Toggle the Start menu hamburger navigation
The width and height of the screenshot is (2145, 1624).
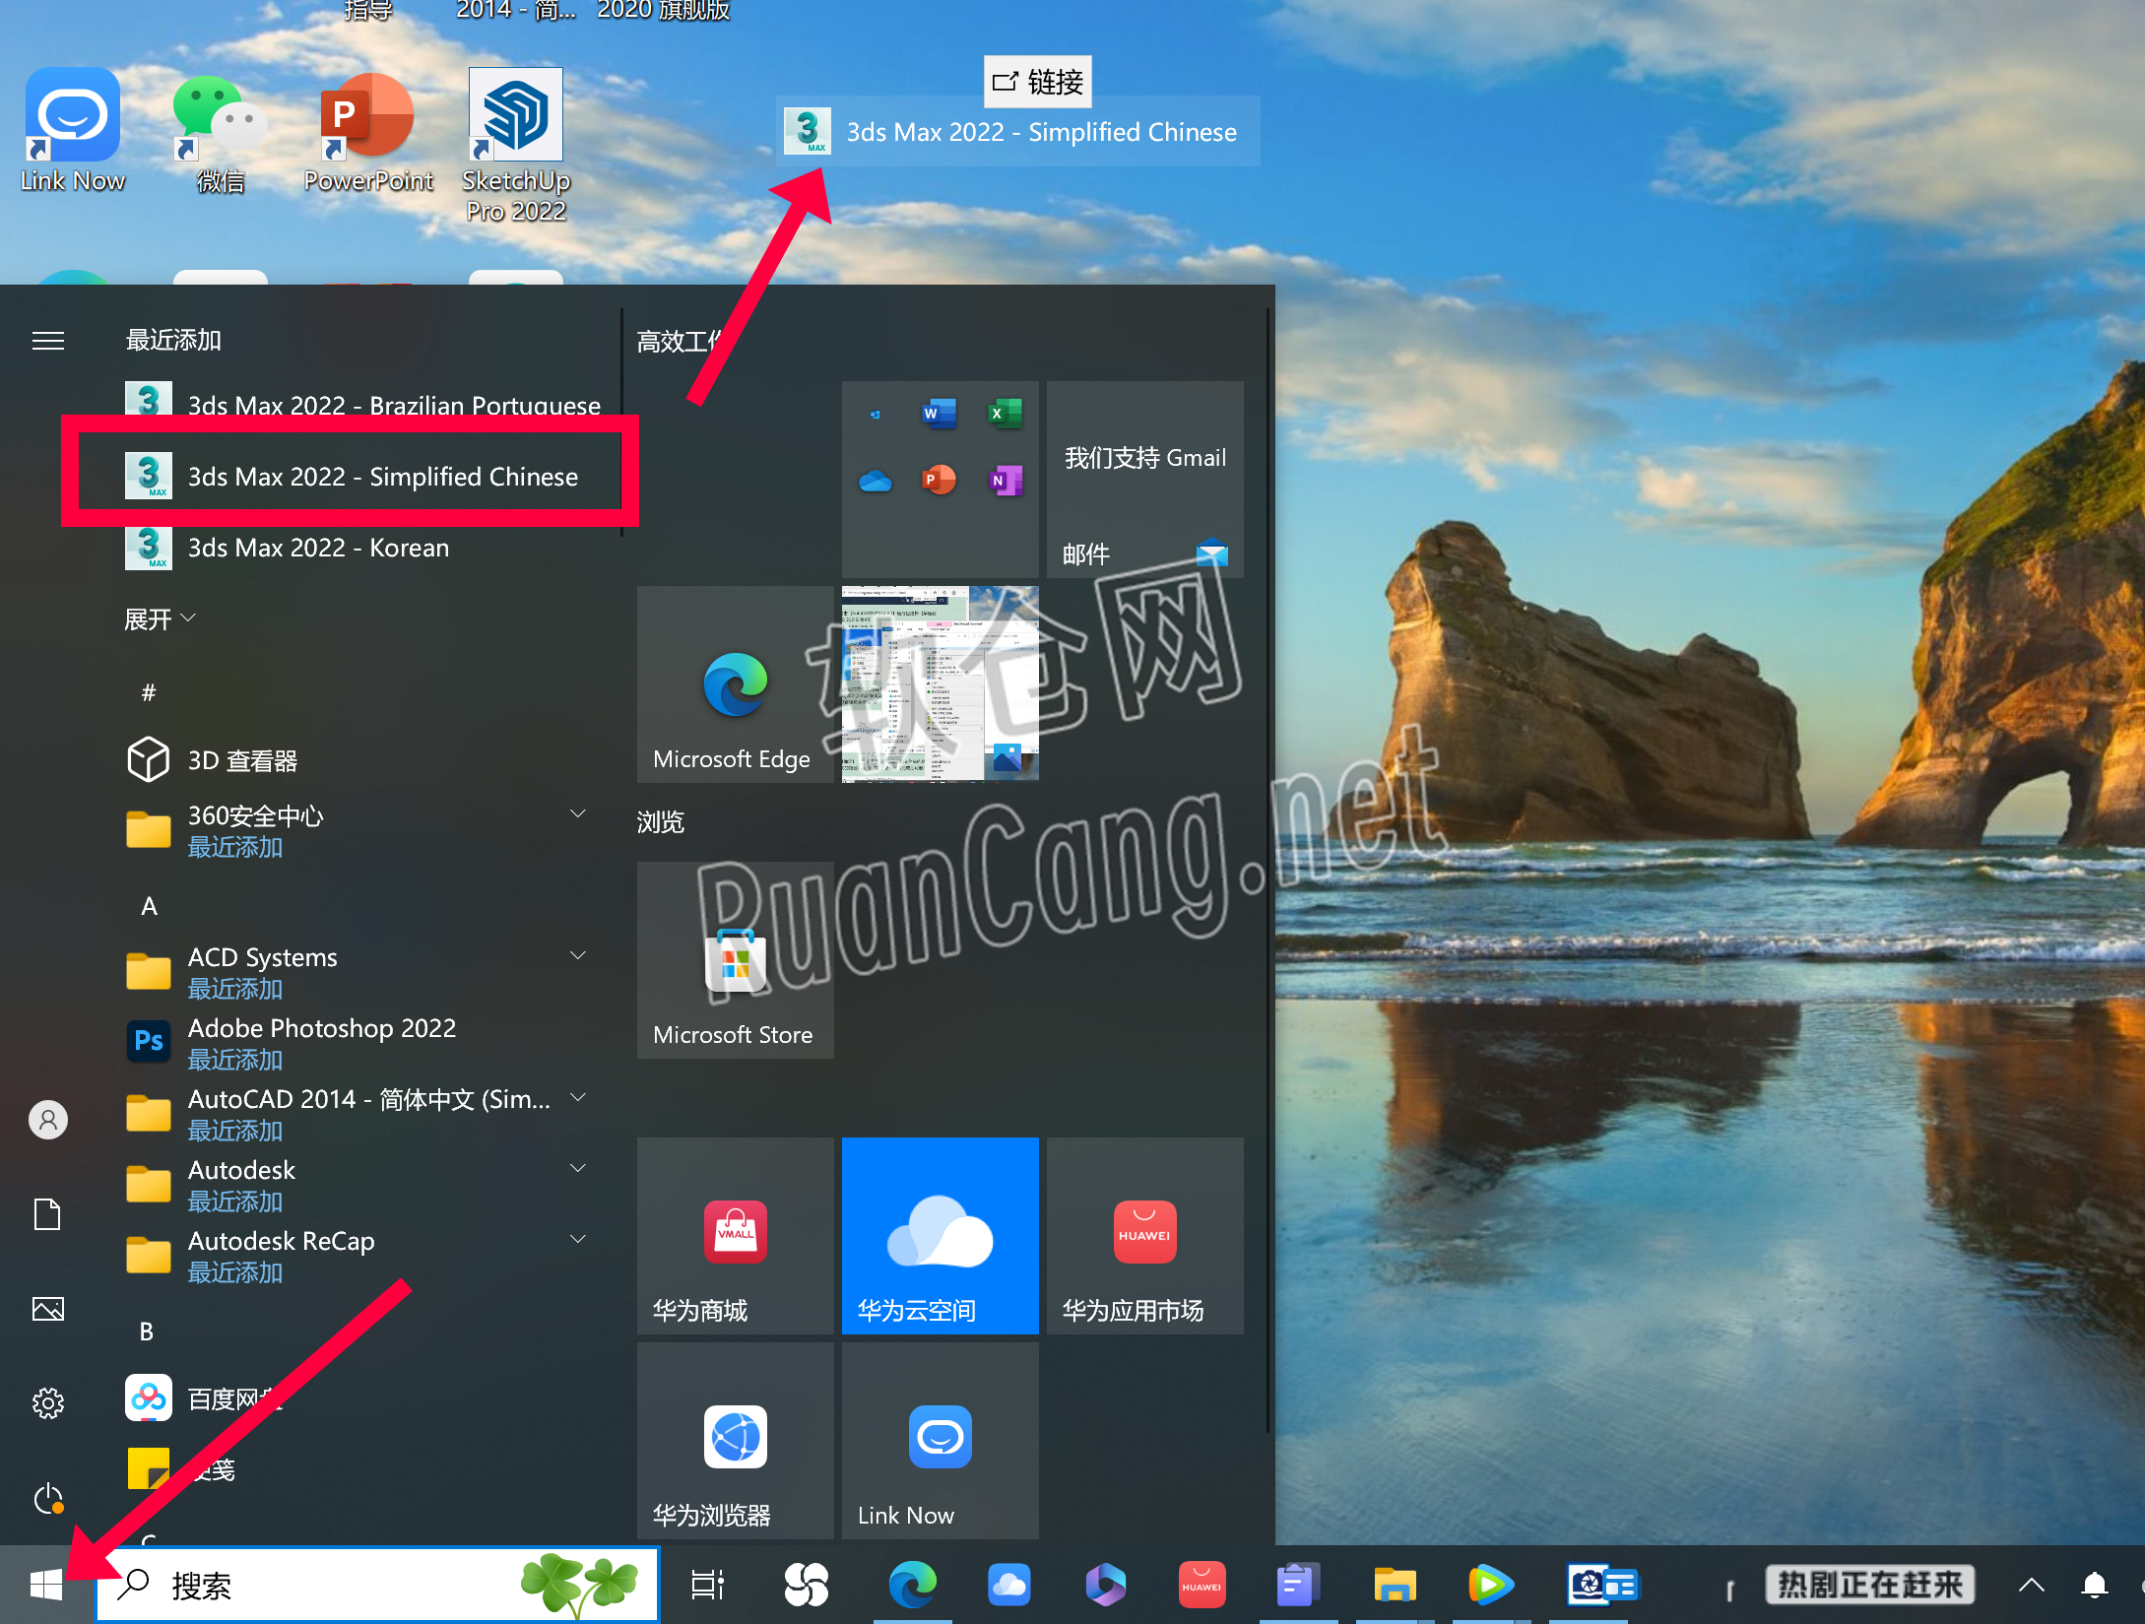[x=48, y=341]
